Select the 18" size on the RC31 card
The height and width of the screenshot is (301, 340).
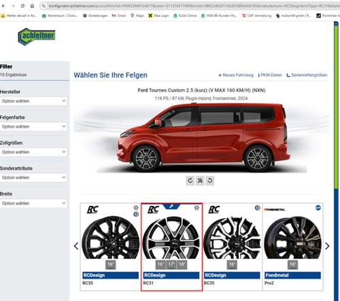(182, 264)
